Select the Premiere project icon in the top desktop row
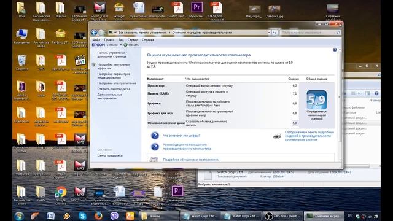 pyautogui.click(x=196, y=10)
